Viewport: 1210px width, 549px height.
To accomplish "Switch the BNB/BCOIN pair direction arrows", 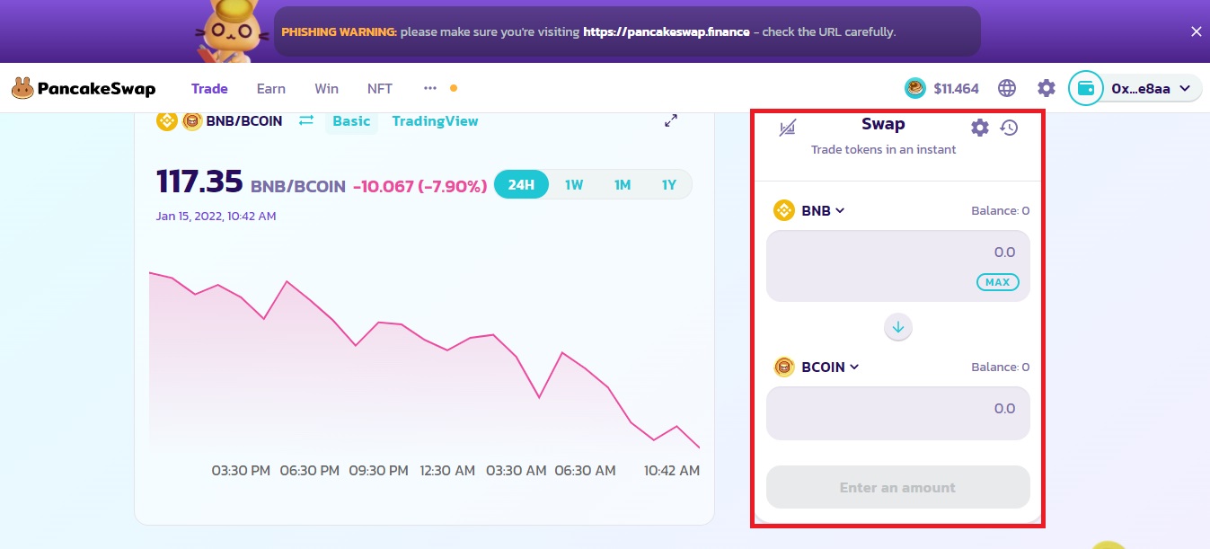I will 306,120.
